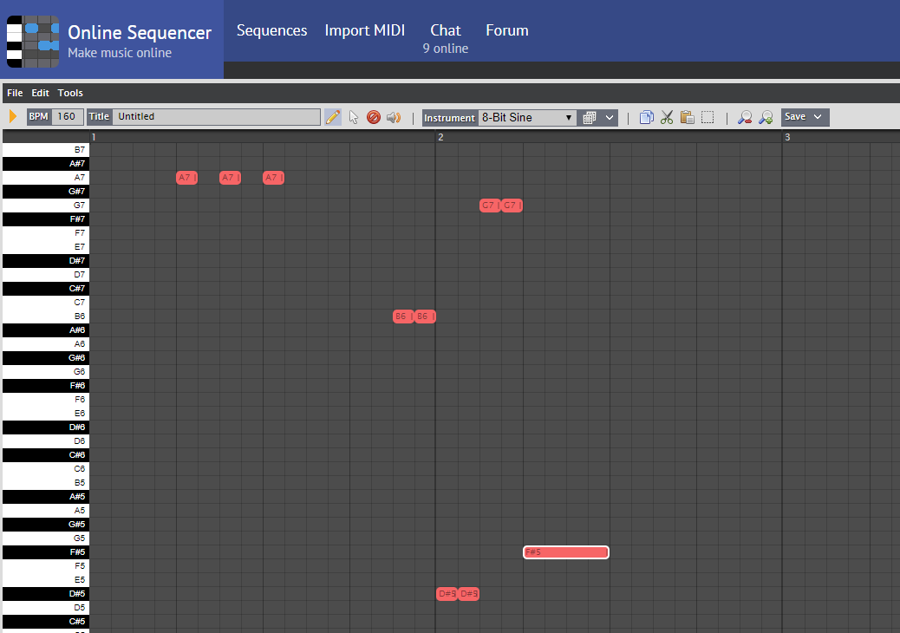The height and width of the screenshot is (633, 900).
Task: Click the measure 2 marker in timeline
Action: click(x=440, y=137)
